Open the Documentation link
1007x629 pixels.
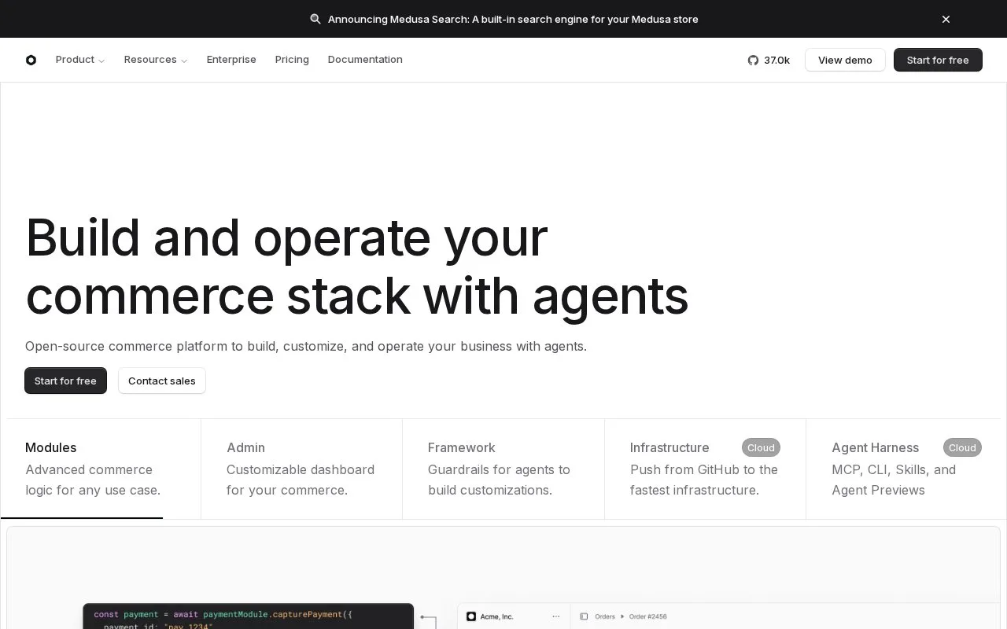365,60
